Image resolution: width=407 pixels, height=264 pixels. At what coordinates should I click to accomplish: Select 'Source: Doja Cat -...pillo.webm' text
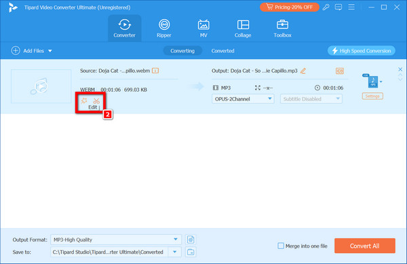pos(115,71)
